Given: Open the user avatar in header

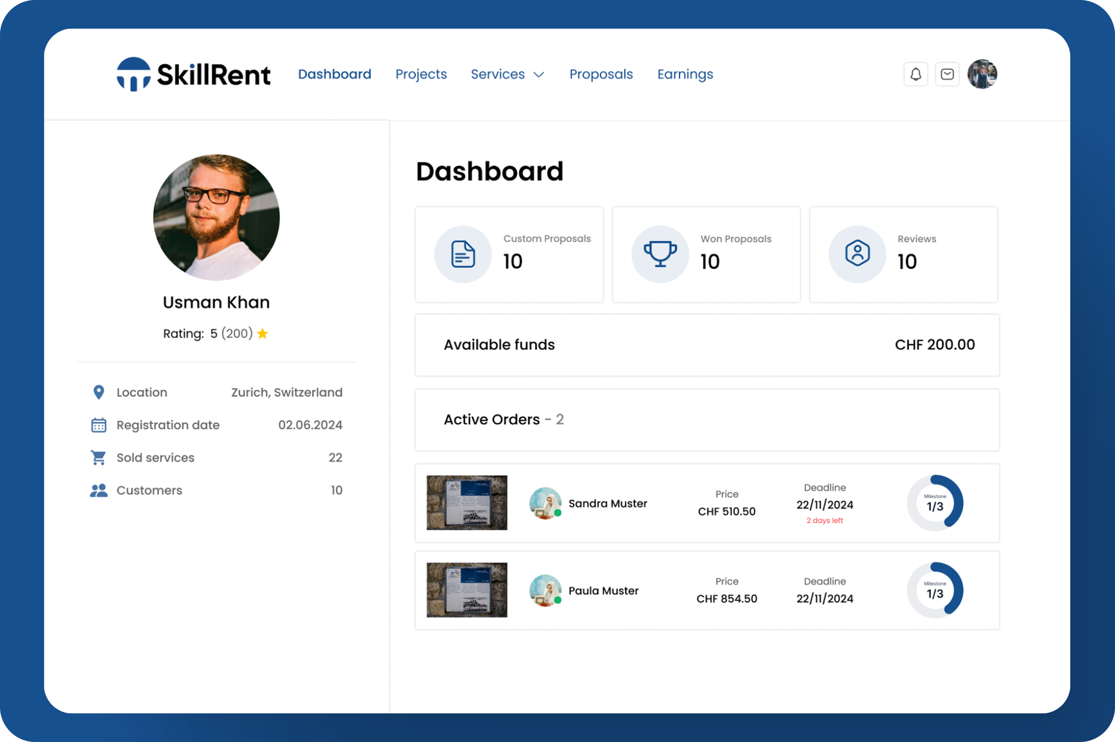Looking at the screenshot, I should [982, 74].
